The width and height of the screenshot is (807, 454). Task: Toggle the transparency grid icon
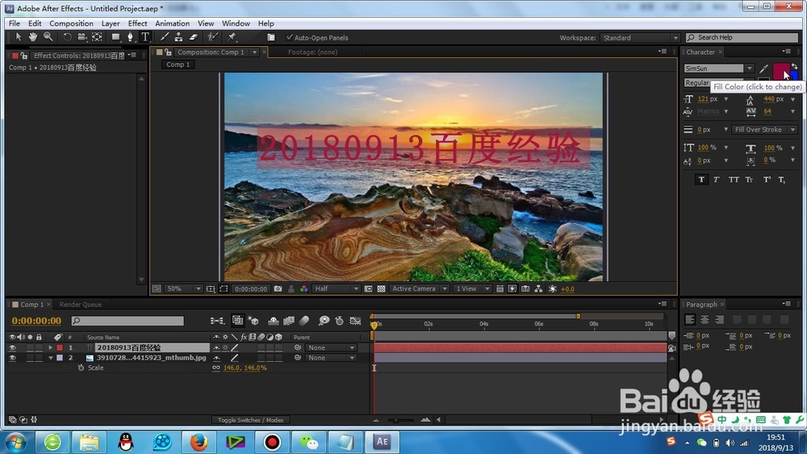tap(382, 289)
